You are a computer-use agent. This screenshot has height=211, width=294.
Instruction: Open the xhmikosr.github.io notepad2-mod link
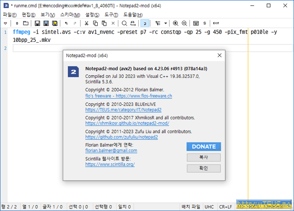pos(127,123)
